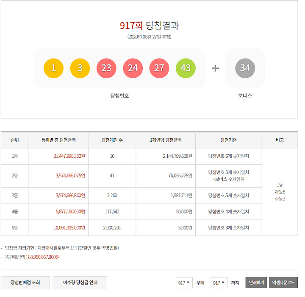Click the 1게임당 당첨금액 column header
The height and width of the screenshot is (297, 305).
166,140
